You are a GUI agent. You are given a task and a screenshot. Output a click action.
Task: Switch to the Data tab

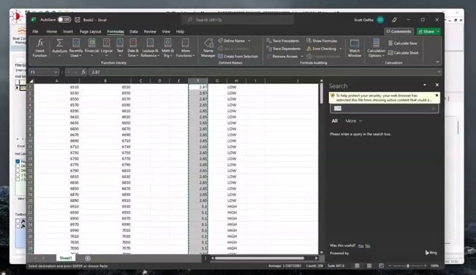[134, 31]
